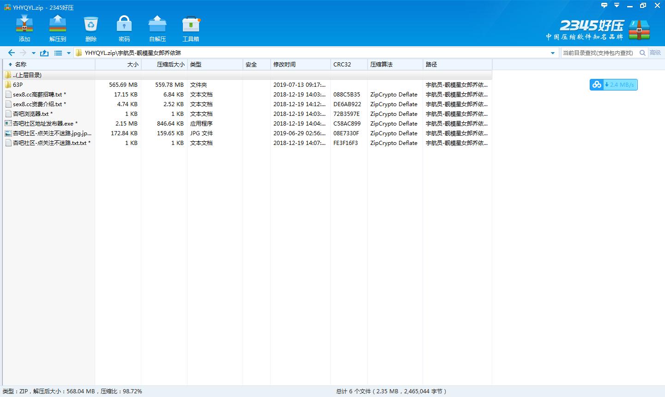The height and width of the screenshot is (397, 665).
Task: Click size value 172.84 KB
Action: coord(124,133)
